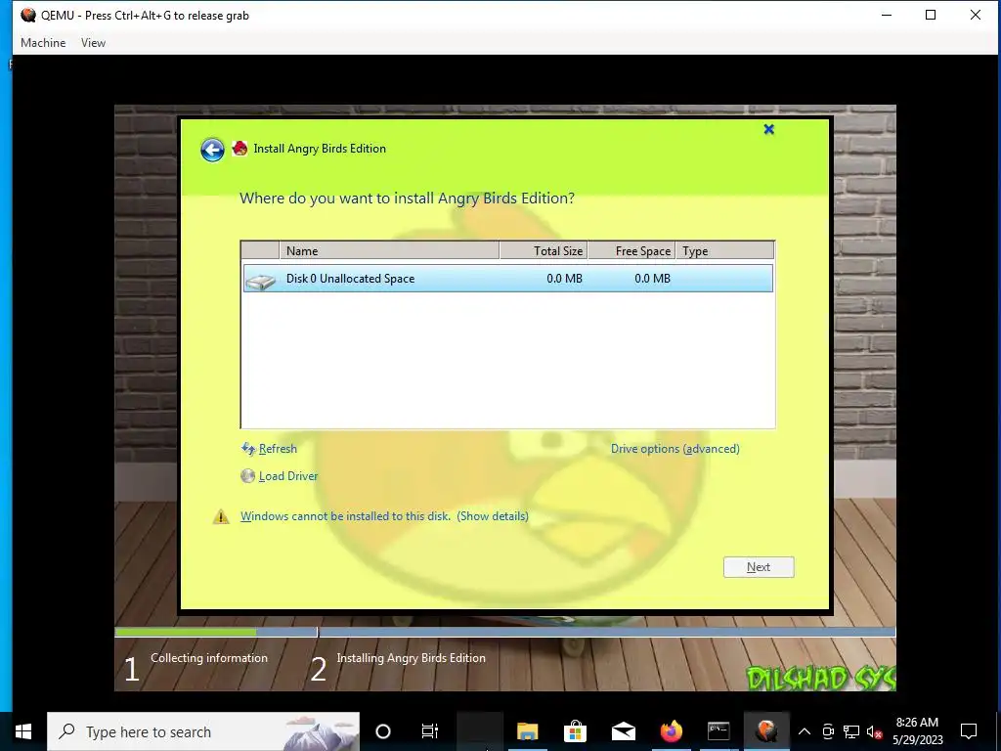
Task: Click the yellow warning triangle icon
Action: click(221, 516)
